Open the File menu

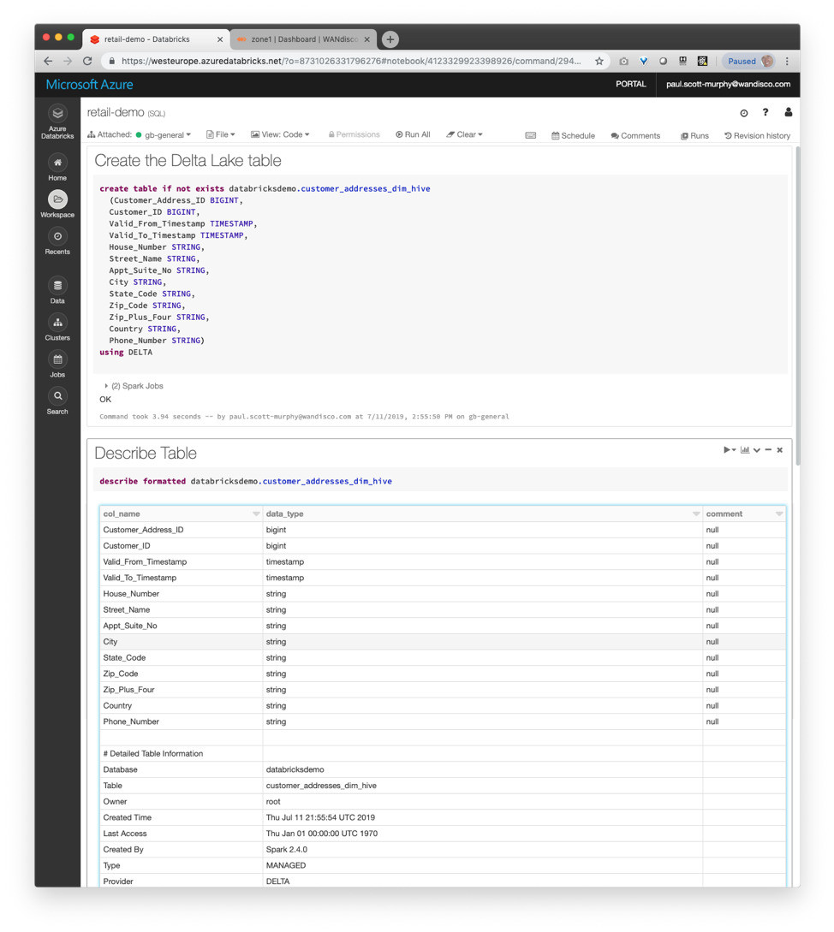[221, 134]
